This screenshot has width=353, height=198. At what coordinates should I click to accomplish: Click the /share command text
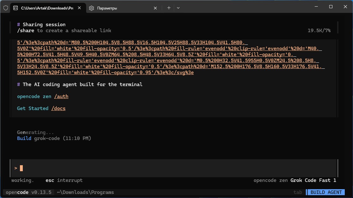(26, 31)
